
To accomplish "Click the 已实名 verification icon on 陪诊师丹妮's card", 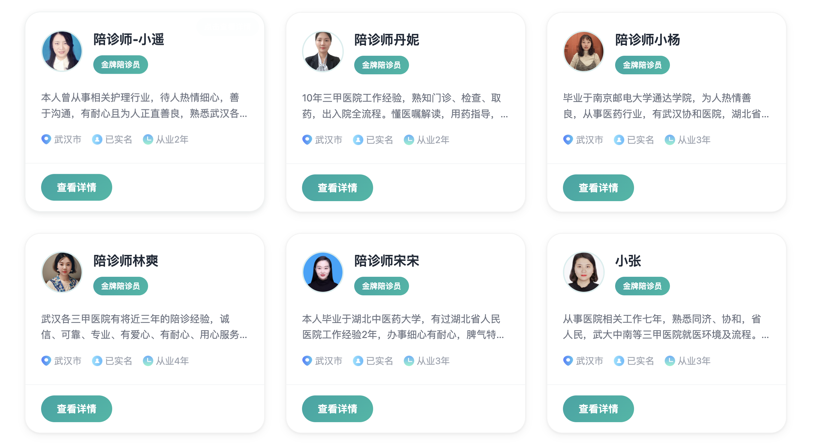I will (358, 140).
